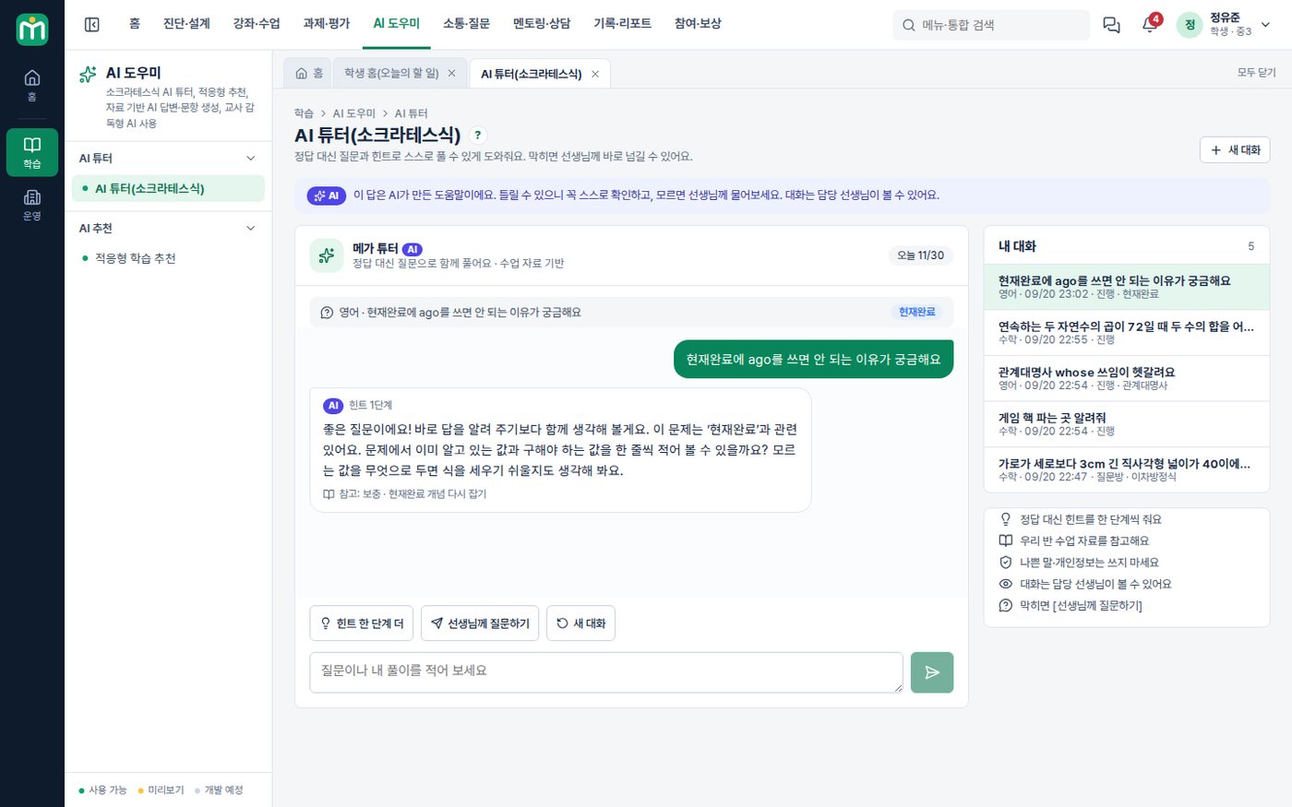
Task: Open the 과제·평가 top menu
Action: point(327,24)
